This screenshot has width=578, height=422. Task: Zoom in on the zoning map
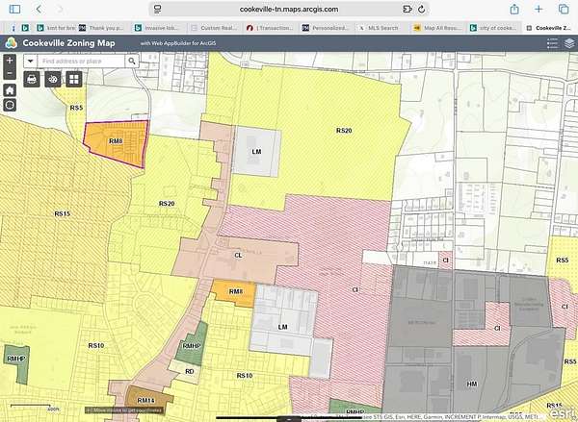[9, 60]
